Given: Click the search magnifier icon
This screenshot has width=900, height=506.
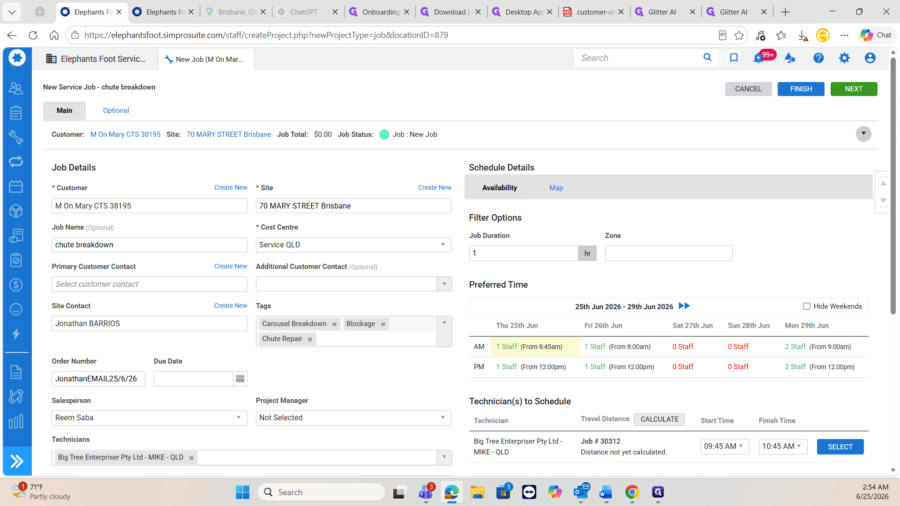Looking at the screenshot, I should tap(707, 58).
